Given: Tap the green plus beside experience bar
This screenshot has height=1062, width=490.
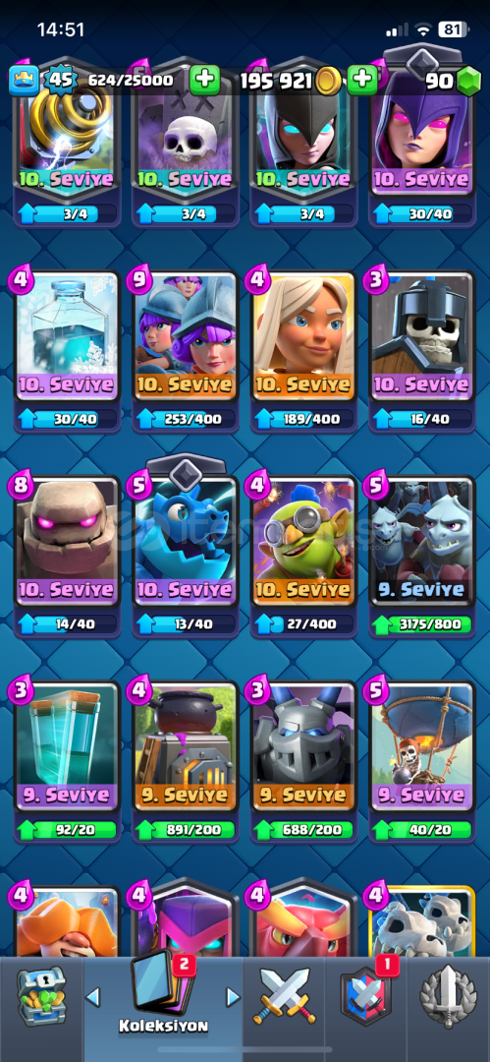Looking at the screenshot, I should (204, 81).
